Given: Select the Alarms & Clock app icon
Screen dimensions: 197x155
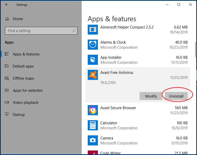Looking at the screenshot, I should point(93,45).
